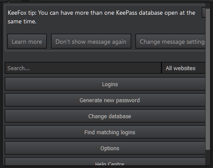The width and height of the screenshot is (213, 168).
Task: Select Change database
Action: 105,116
